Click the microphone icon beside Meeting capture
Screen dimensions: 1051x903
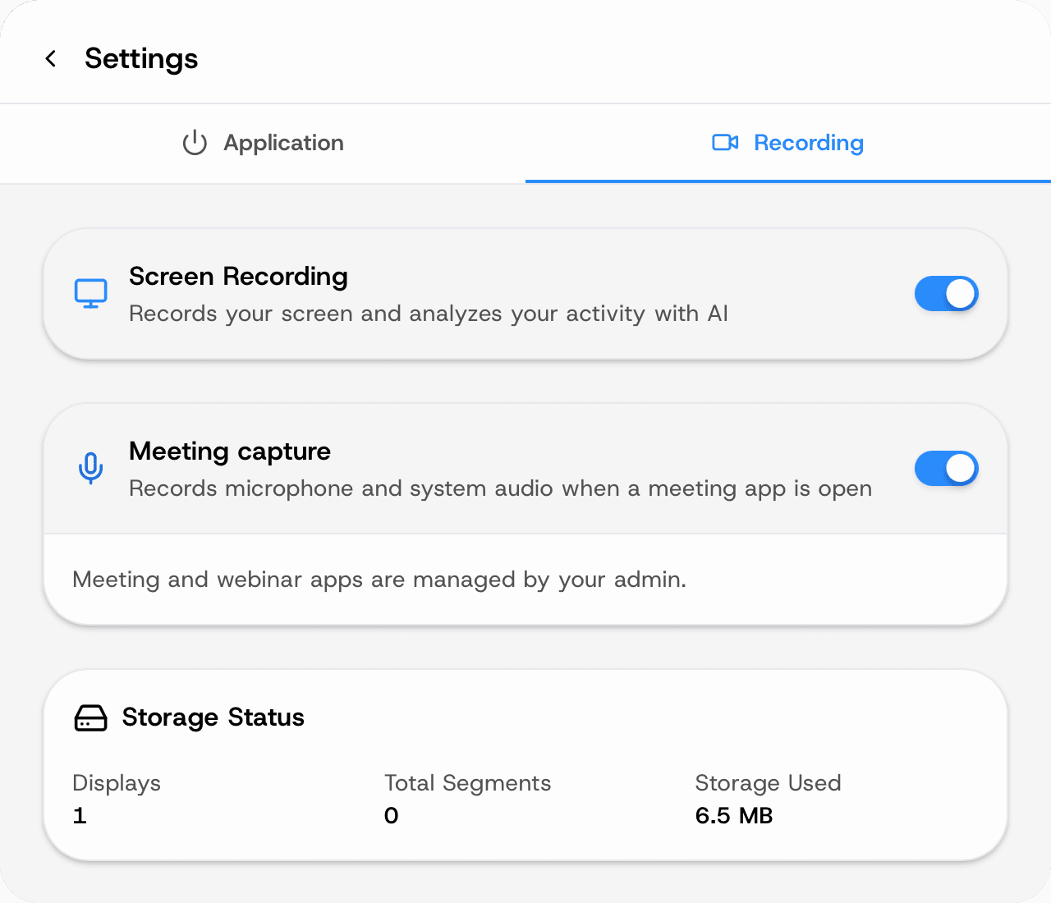coord(91,469)
